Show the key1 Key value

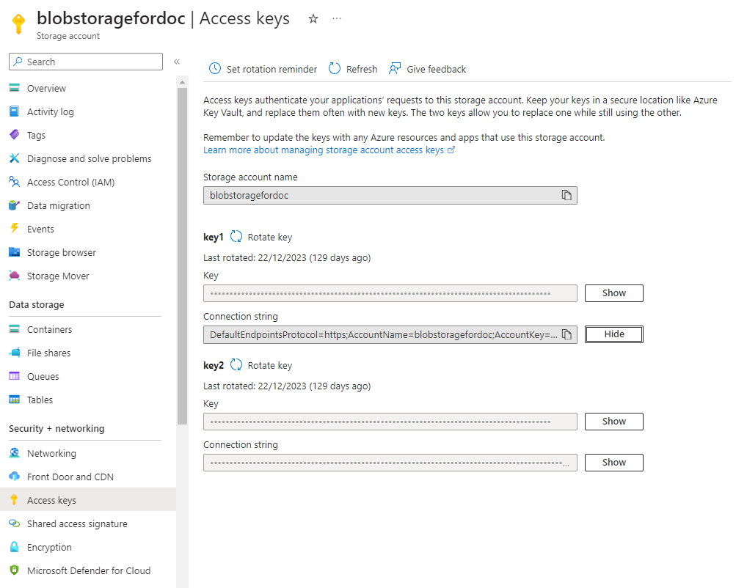pyautogui.click(x=613, y=293)
